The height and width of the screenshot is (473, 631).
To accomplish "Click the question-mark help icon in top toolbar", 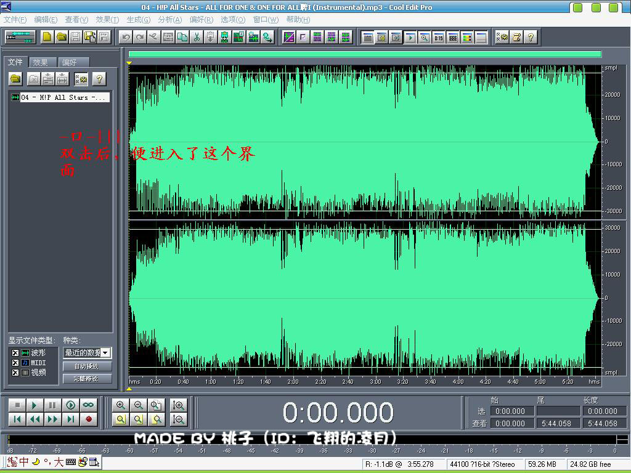I will [x=531, y=38].
